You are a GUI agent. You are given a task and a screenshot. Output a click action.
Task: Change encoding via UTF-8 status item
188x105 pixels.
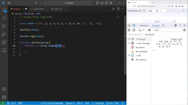pyautogui.click(x=80, y=103)
